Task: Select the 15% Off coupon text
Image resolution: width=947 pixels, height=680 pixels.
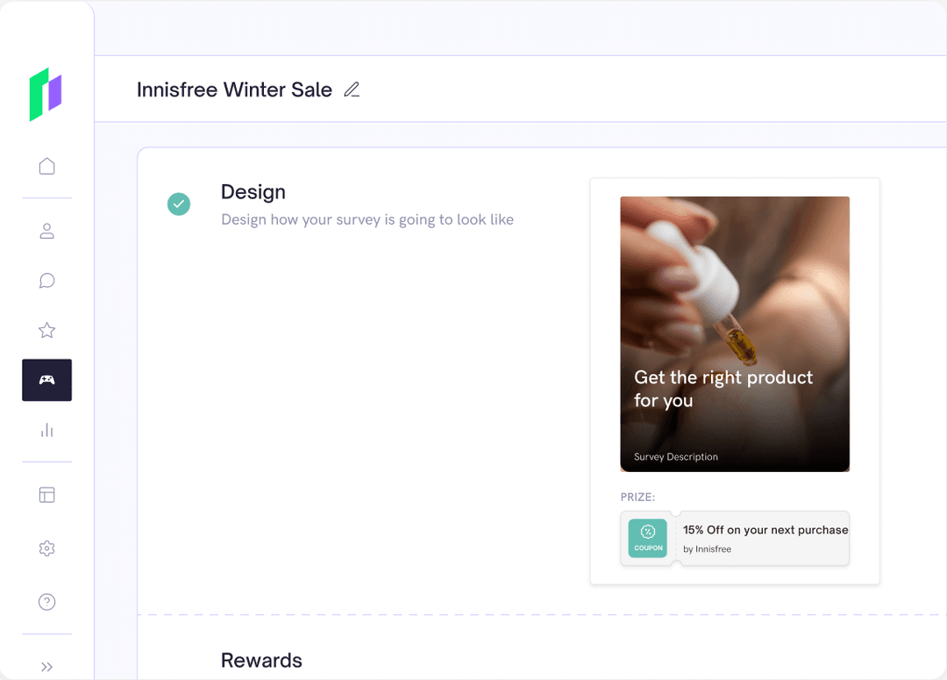Action: point(765,530)
